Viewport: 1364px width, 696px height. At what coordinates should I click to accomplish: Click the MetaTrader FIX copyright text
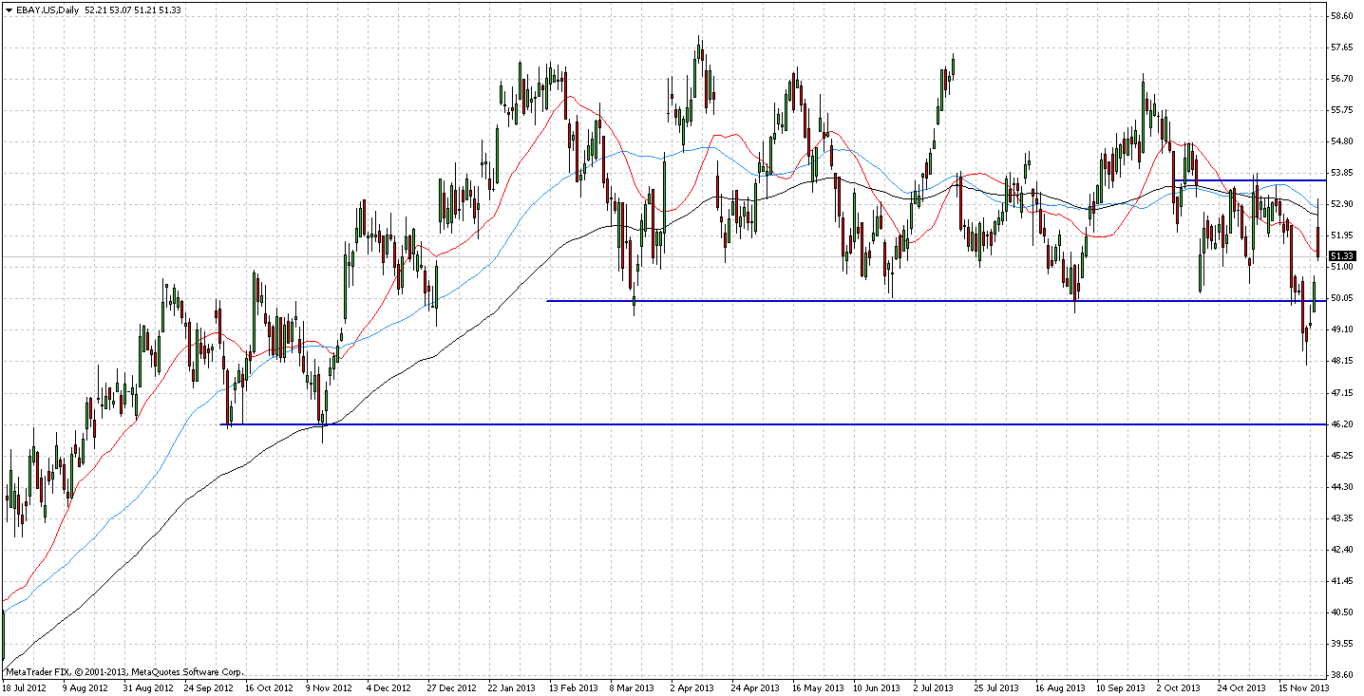[124, 672]
